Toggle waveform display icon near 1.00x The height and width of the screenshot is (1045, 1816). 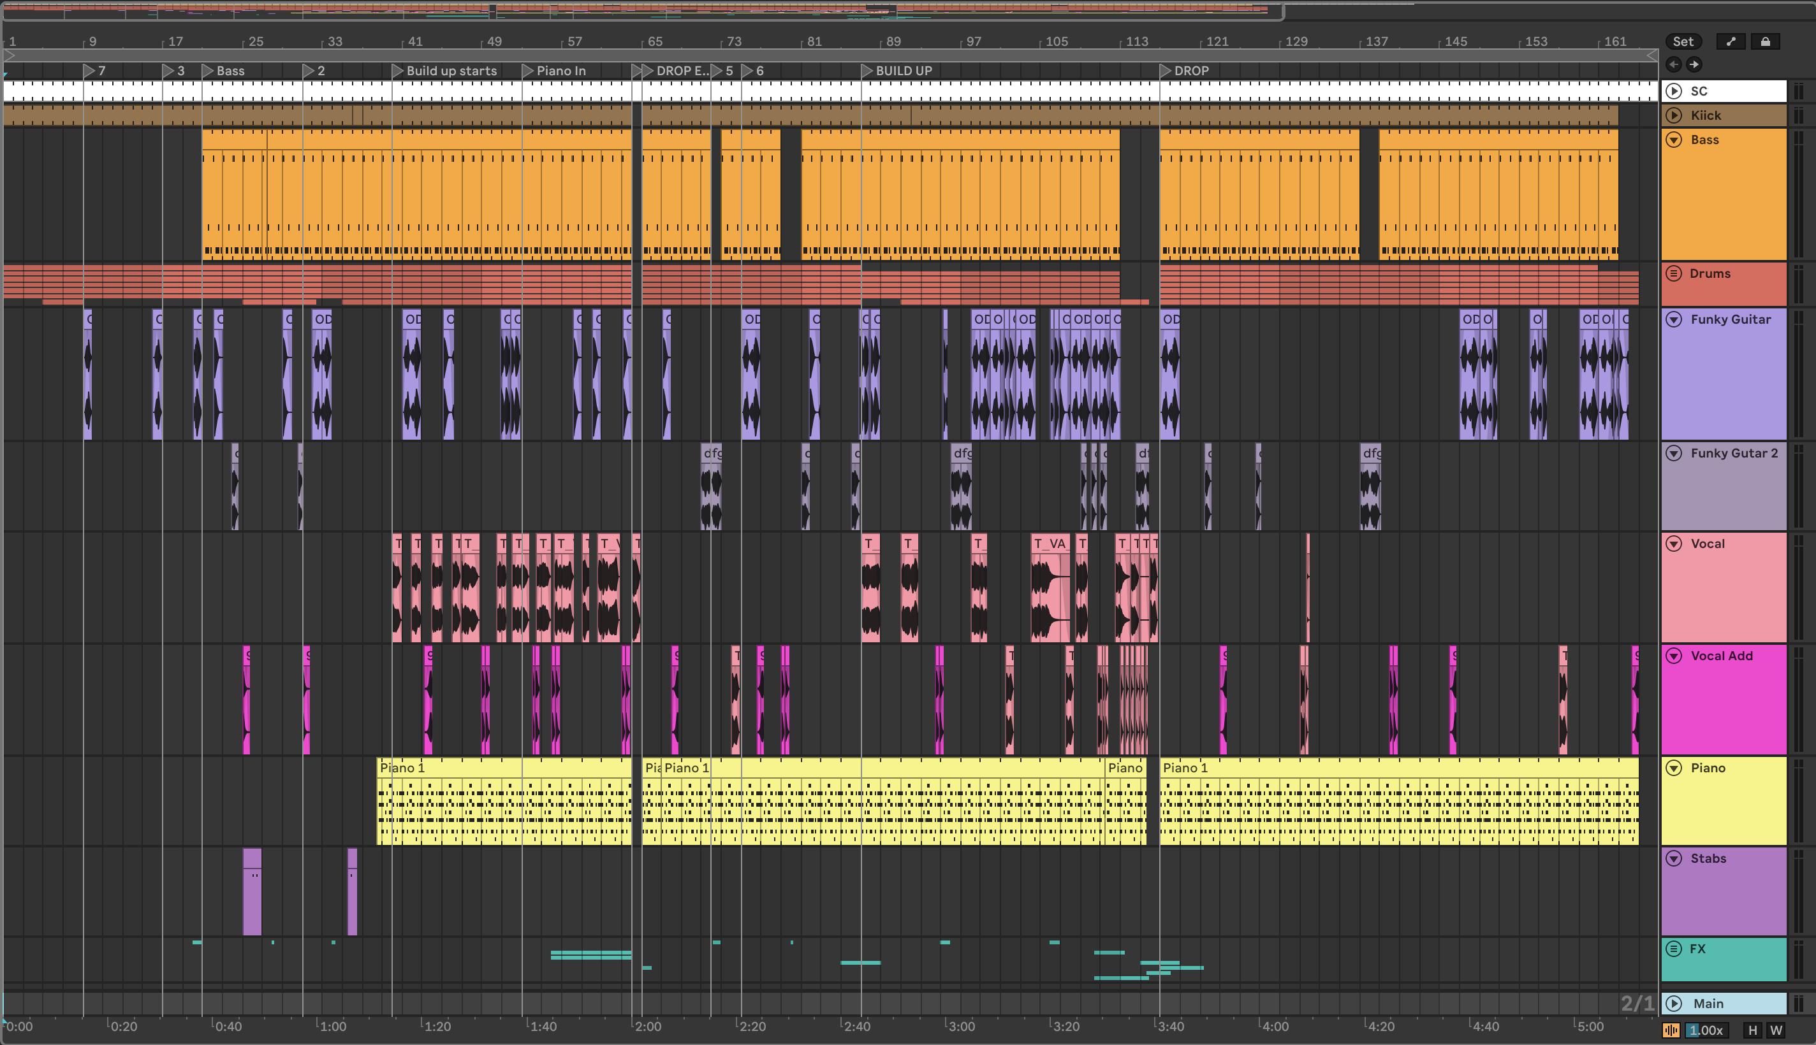pos(1672,1030)
